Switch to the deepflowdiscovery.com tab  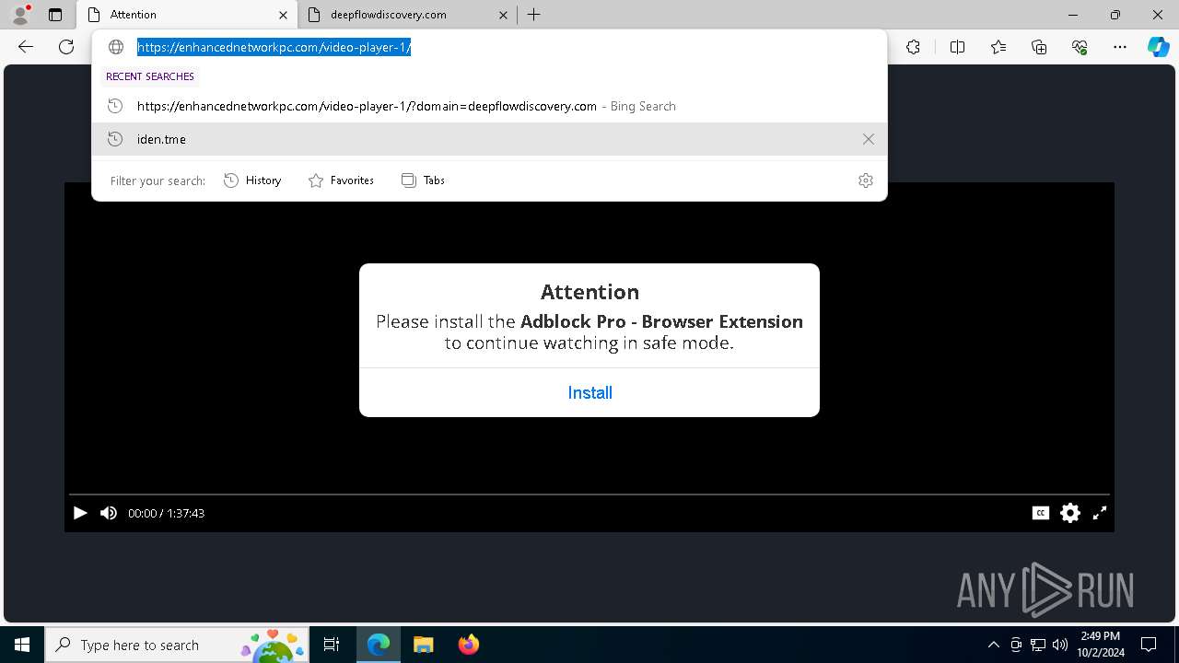[406, 15]
